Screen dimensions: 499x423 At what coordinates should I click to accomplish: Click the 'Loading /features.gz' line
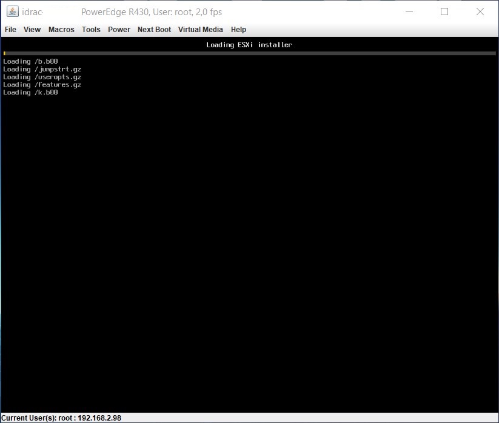[x=42, y=85]
